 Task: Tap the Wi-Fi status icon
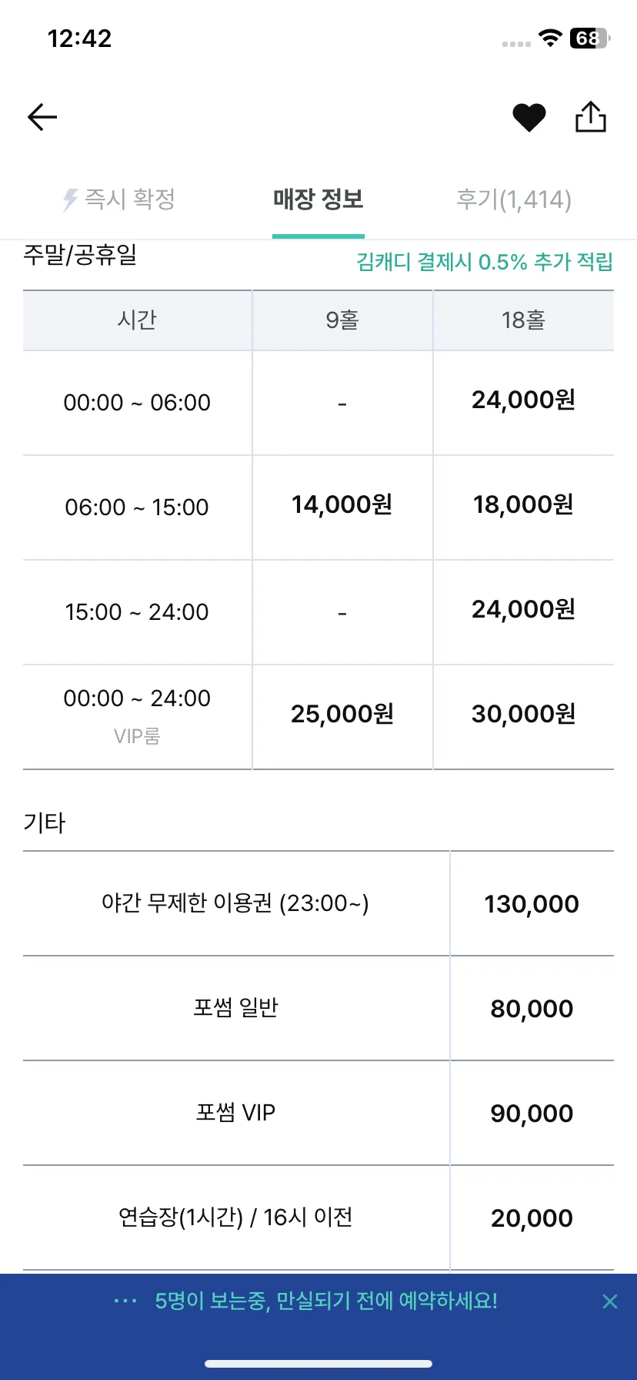click(550, 38)
